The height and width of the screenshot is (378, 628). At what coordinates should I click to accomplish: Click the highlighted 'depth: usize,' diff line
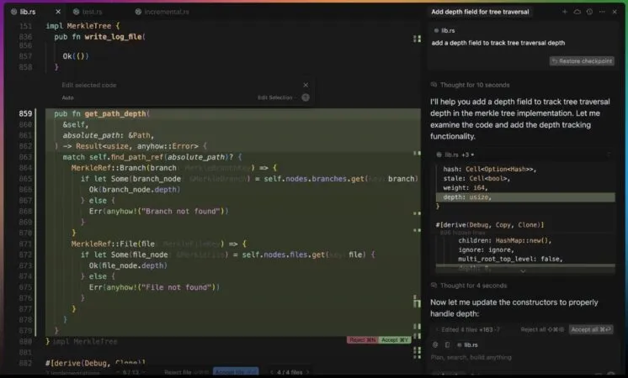(525, 197)
